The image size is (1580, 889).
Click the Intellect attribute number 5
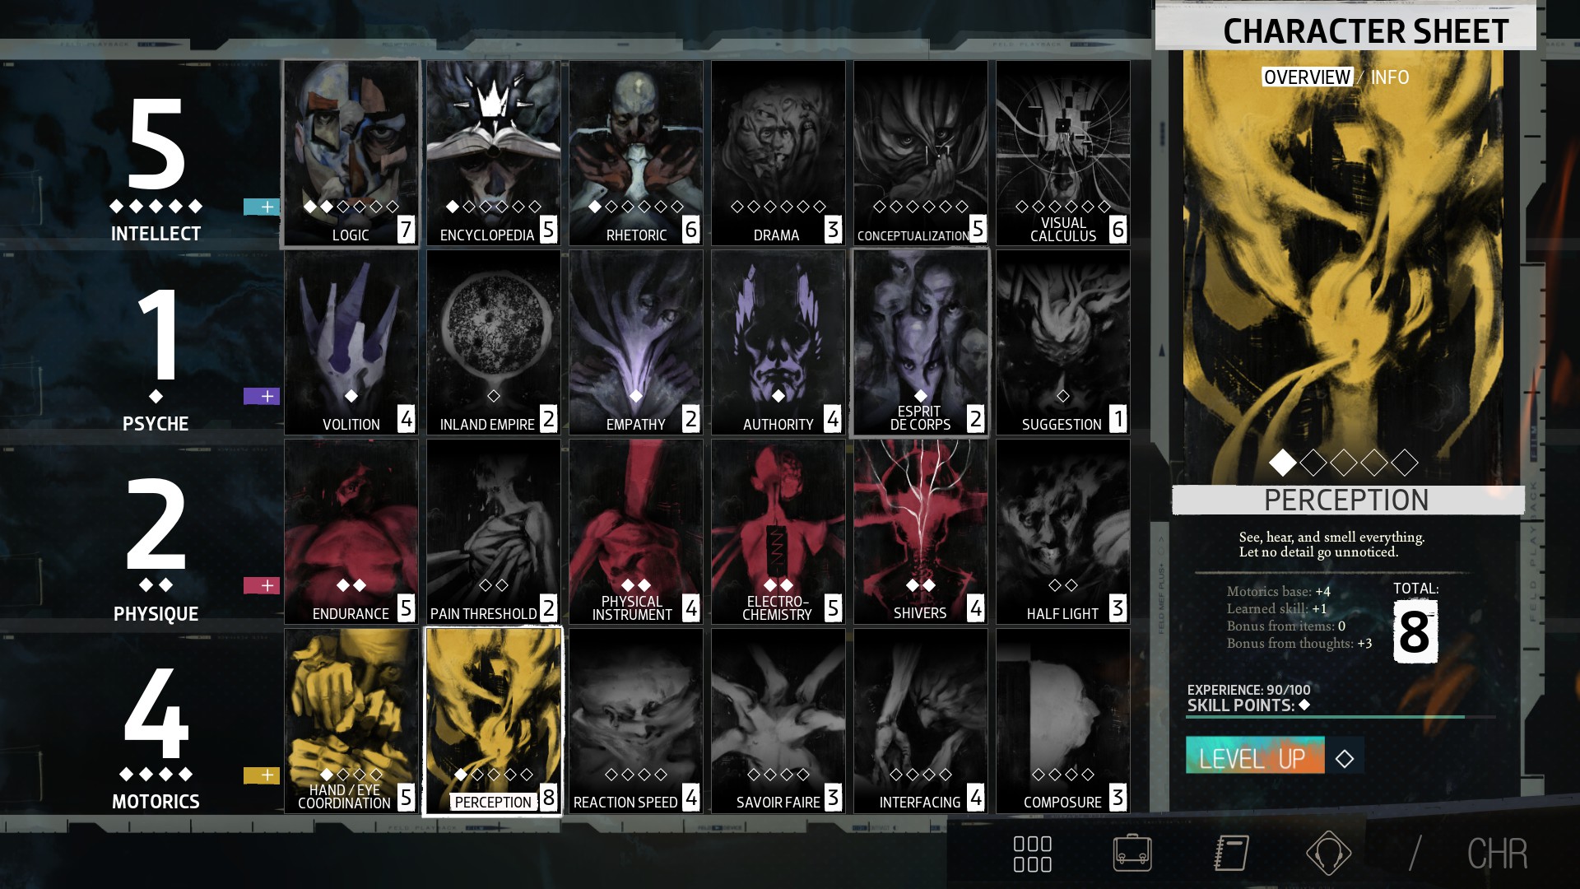(x=156, y=142)
